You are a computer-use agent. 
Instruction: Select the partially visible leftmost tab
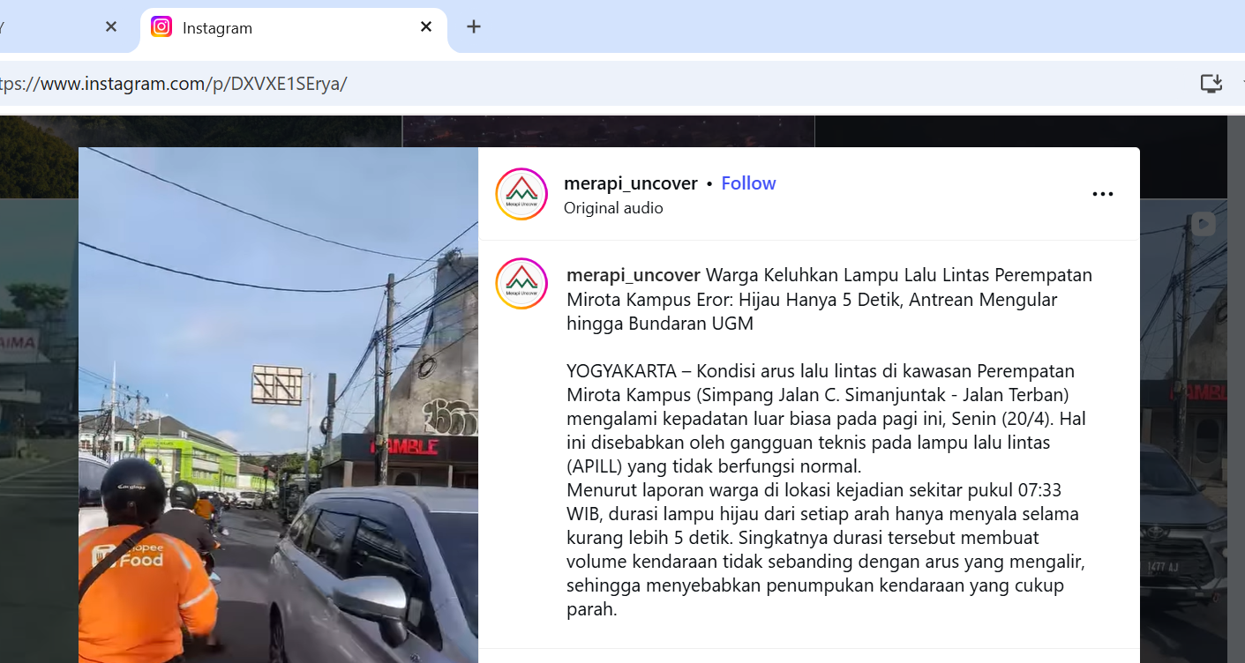point(44,27)
